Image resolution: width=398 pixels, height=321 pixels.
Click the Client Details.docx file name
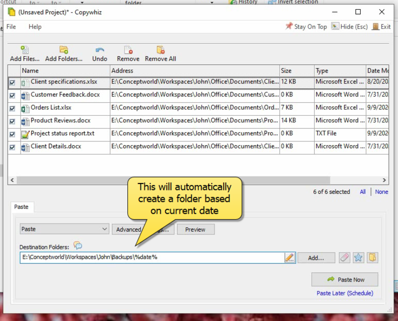56,146
